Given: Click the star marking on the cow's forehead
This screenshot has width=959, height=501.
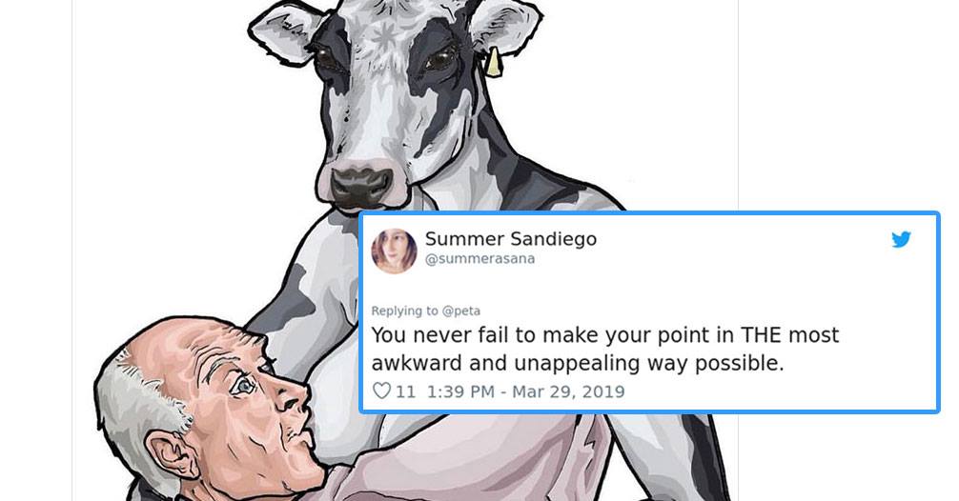Looking at the screenshot, I should click(x=385, y=37).
